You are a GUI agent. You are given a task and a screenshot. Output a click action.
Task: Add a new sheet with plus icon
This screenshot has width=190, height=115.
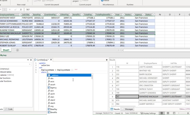tap(18, 50)
